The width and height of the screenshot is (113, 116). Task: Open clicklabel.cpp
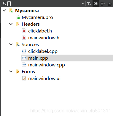43,51
